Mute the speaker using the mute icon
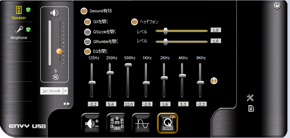The width and height of the screenshot is (290, 138). 56,77
